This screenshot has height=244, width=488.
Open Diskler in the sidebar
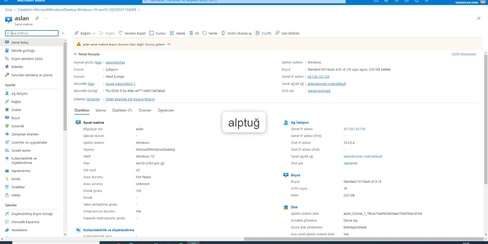16,110
